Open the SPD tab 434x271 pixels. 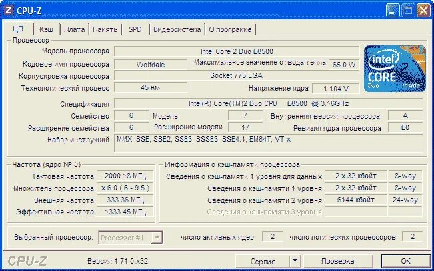coord(135,29)
